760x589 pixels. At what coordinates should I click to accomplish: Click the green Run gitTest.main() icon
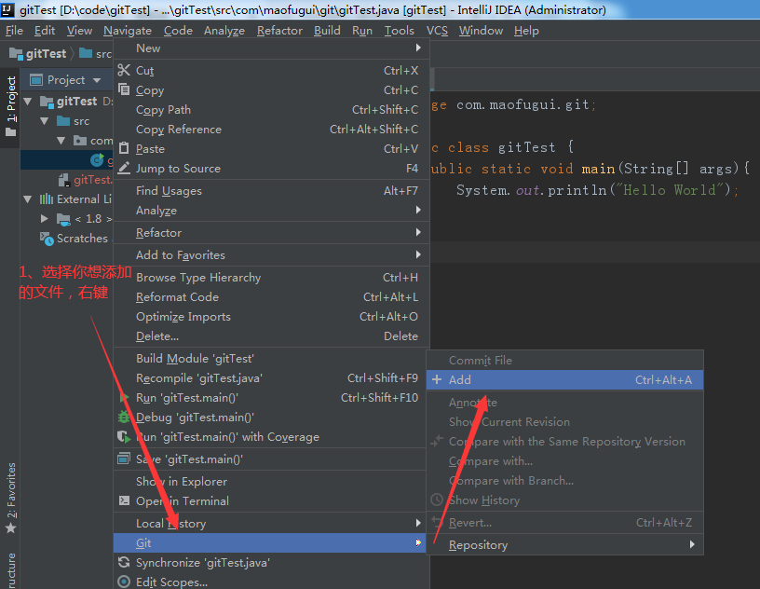(x=124, y=397)
